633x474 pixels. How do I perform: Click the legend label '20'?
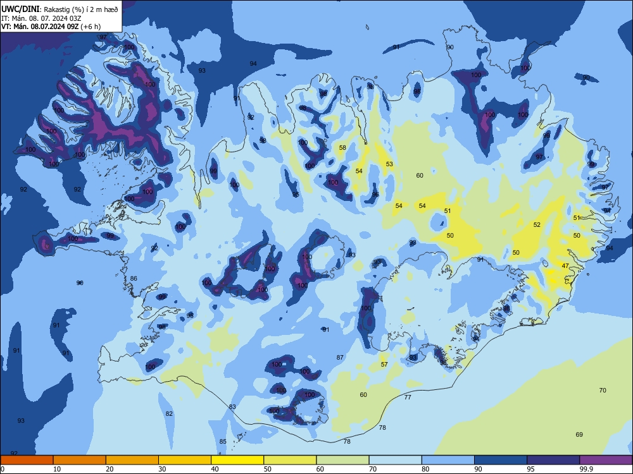[x=110, y=469]
